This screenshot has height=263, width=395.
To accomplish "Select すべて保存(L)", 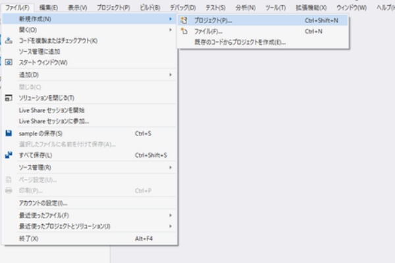I will coord(90,155).
